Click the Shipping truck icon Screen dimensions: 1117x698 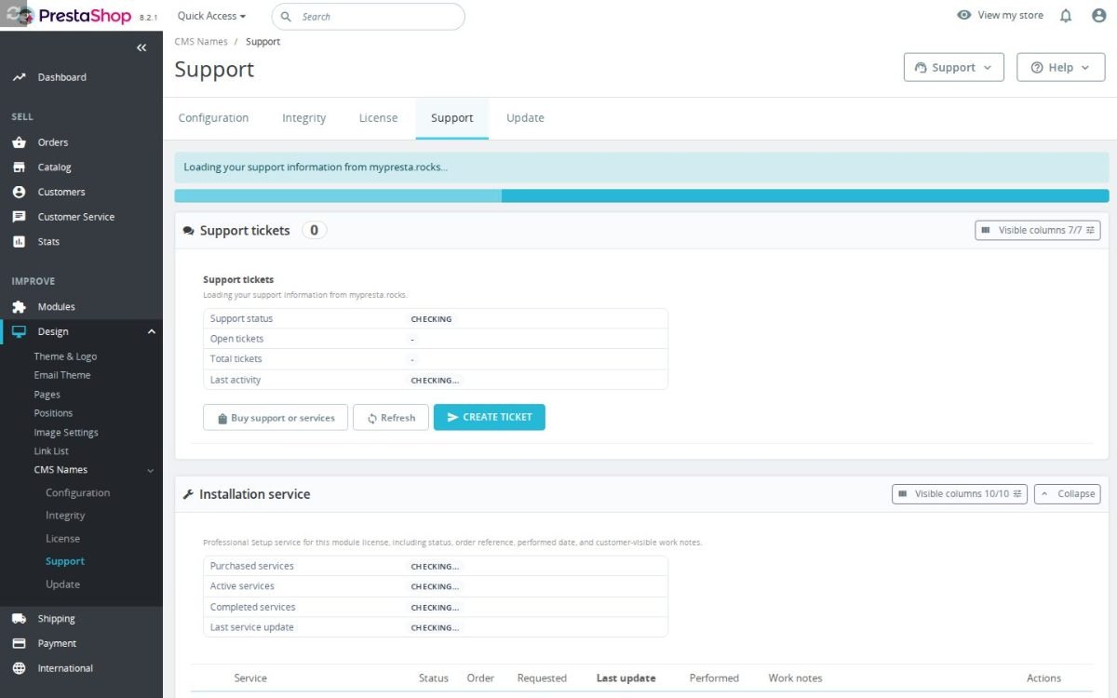click(19, 619)
